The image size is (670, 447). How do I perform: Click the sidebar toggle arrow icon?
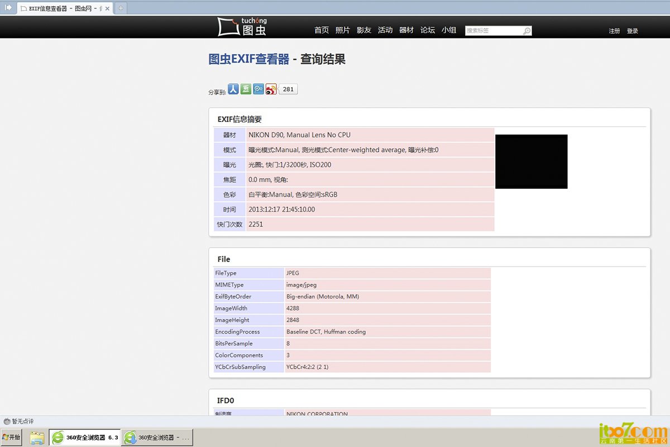point(8,7)
